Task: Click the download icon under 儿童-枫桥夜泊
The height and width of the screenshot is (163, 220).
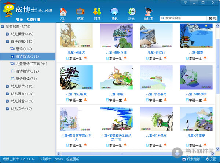Action: pos(205,99)
